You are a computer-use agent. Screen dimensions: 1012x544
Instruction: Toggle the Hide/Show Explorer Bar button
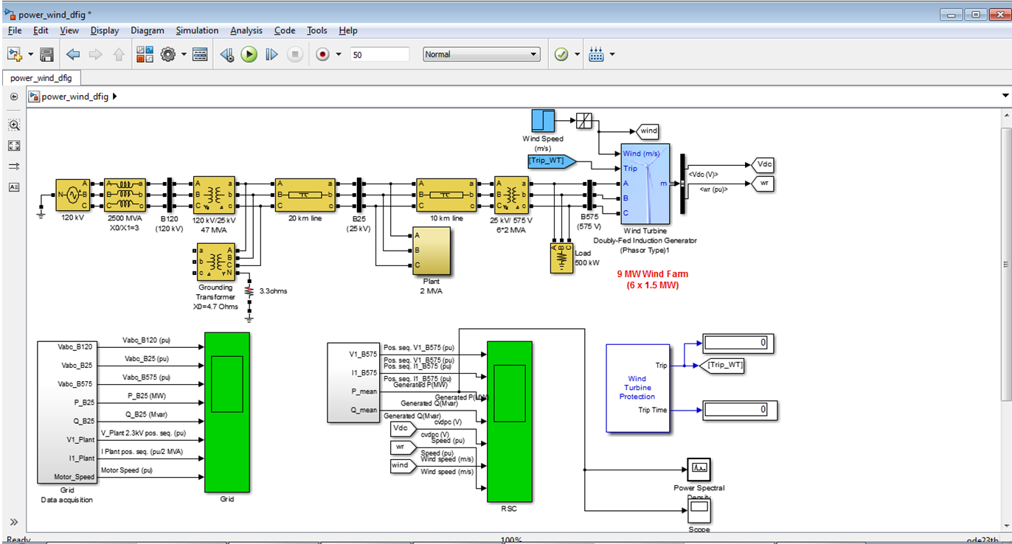(x=13, y=97)
